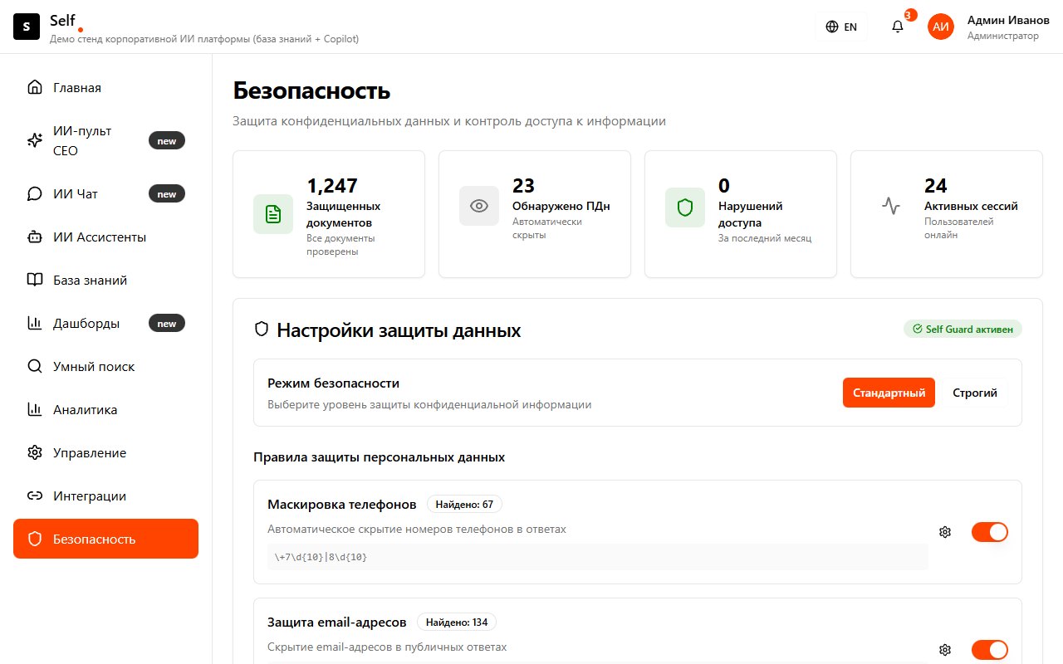Click the notification count badge 3
1063x664 pixels.
(910, 15)
